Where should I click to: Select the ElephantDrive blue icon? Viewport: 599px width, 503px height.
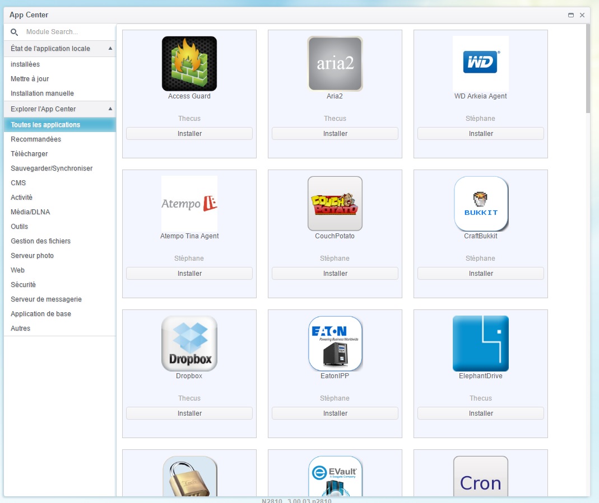coord(481,343)
